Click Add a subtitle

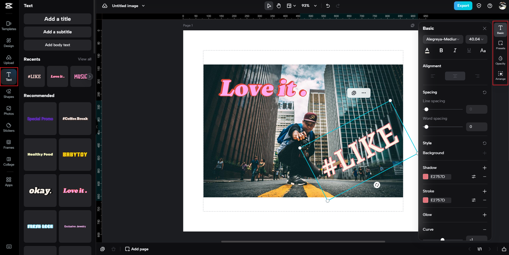(58, 32)
